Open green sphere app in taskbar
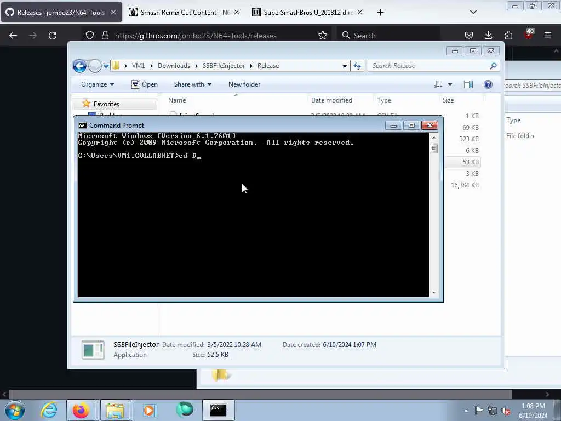561x421 pixels. 184,410
